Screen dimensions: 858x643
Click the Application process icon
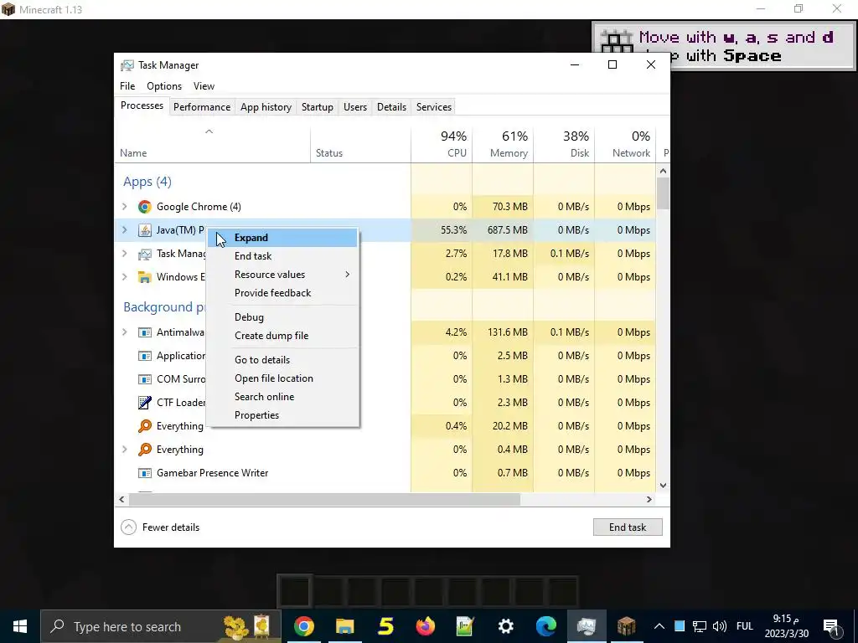tap(144, 356)
